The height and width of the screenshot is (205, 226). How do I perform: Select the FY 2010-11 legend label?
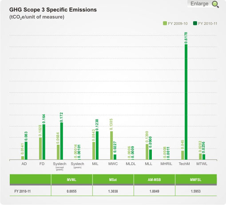(207, 24)
